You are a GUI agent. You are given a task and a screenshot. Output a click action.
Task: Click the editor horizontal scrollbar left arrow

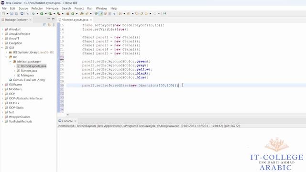click(68, 115)
